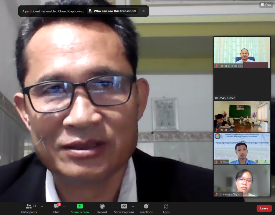The width and height of the screenshot is (275, 215).
Task: Expand the Chat options chevron
Action: (x=64, y=206)
